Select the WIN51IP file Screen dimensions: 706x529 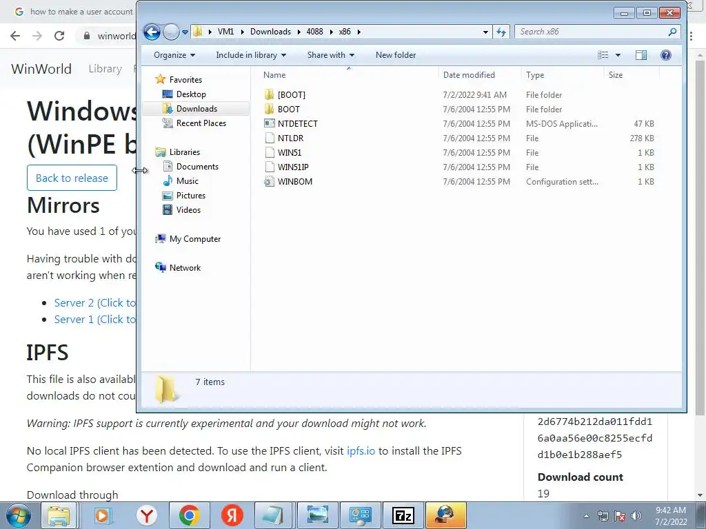click(x=292, y=167)
